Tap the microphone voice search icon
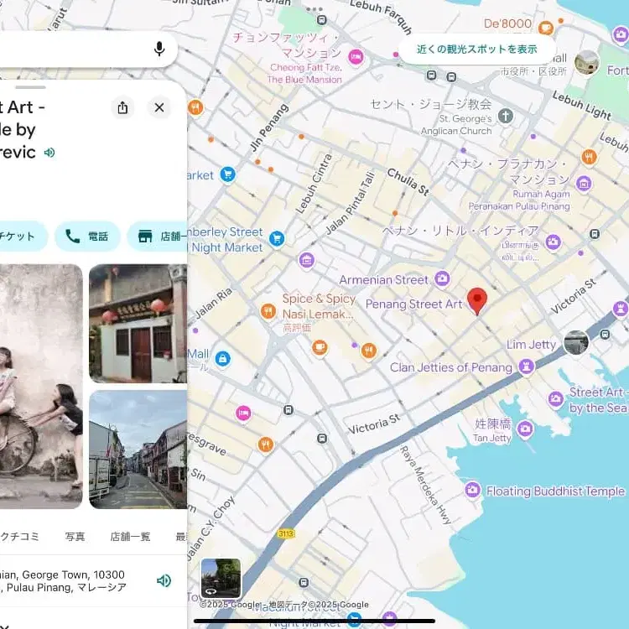This screenshot has width=629, height=629. tap(159, 49)
